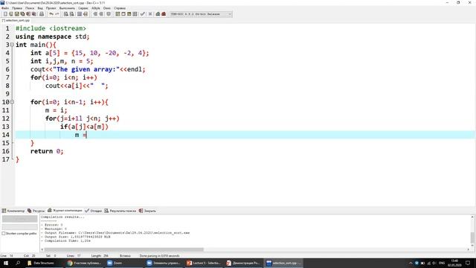The height and width of the screenshot is (268, 476).
Task: Open the Поиск menu
Action: [30, 8]
